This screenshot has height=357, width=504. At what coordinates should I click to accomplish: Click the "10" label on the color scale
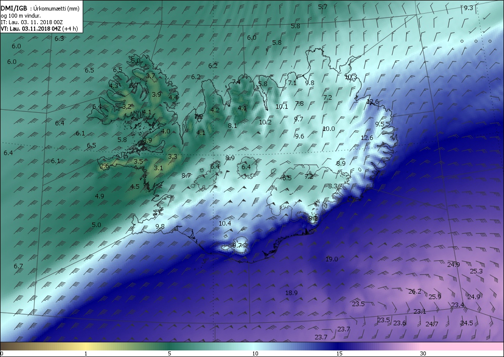255,354
